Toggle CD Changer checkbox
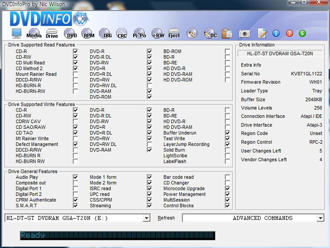 (227, 183)
